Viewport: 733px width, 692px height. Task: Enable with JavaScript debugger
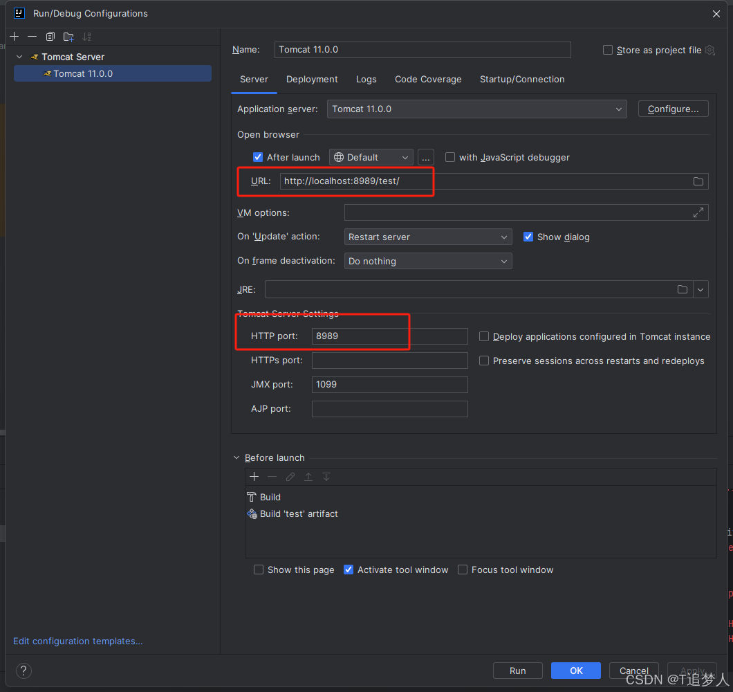tap(449, 157)
